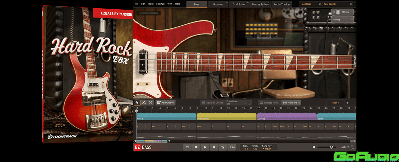Image resolution: width=399 pixels, height=162 pixels.
Task: Click the master volume slider knob
Action: [332, 147]
